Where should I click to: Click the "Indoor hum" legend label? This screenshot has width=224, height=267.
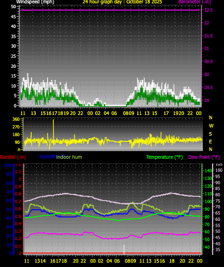pyautogui.click(x=69, y=157)
